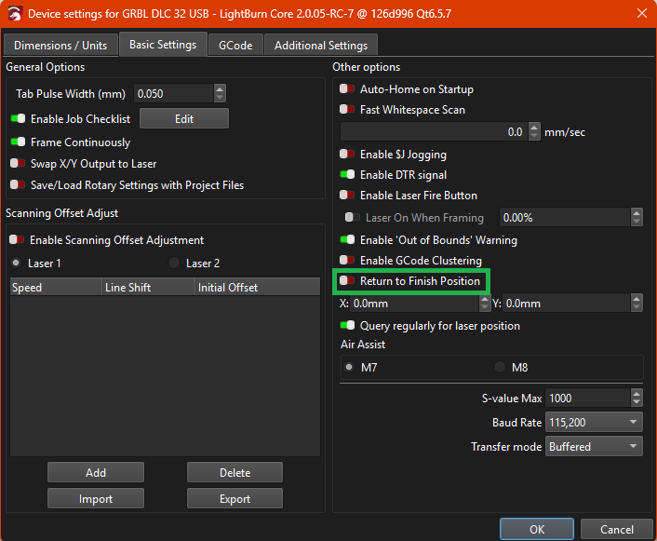The height and width of the screenshot is (541, 657).
Task: Click the Edit button for Job Checklist
Action: pyautogui.click(x=183, y=118)
